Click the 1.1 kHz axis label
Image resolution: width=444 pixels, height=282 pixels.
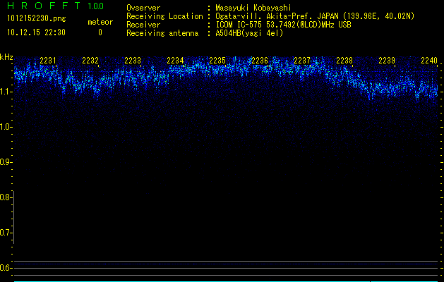pyautogui.click(x=6, y=92)
